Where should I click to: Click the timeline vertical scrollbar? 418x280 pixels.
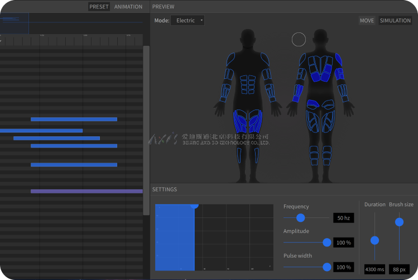(x=146, y=112)
